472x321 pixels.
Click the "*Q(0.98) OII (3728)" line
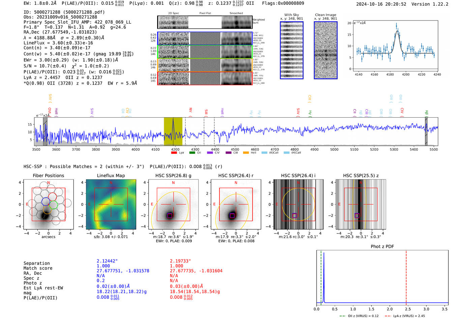[x=80, y=83]
